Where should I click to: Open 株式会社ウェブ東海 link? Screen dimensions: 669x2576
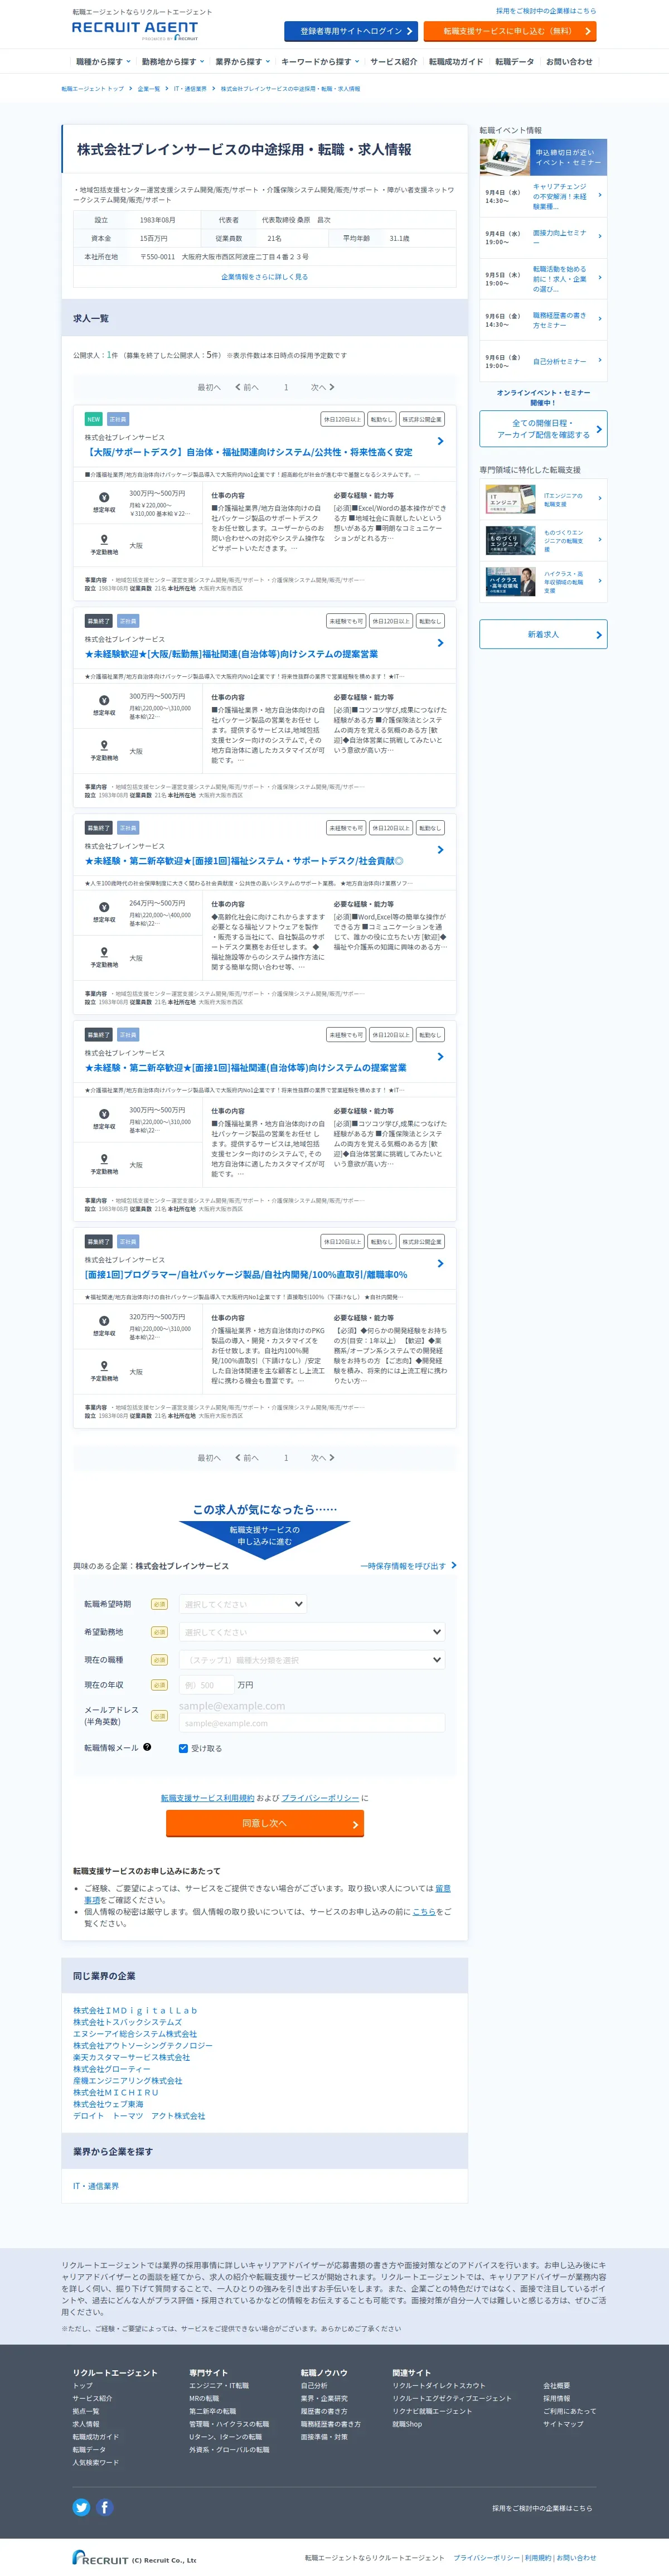click(108, 2104)
